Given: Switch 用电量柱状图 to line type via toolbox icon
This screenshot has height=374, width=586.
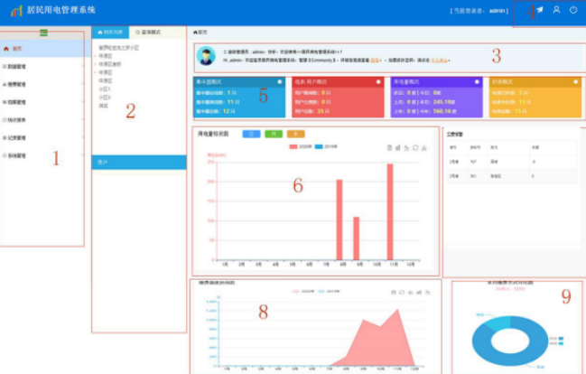Looking at the screenshot, I should click(x=406, y=148).
